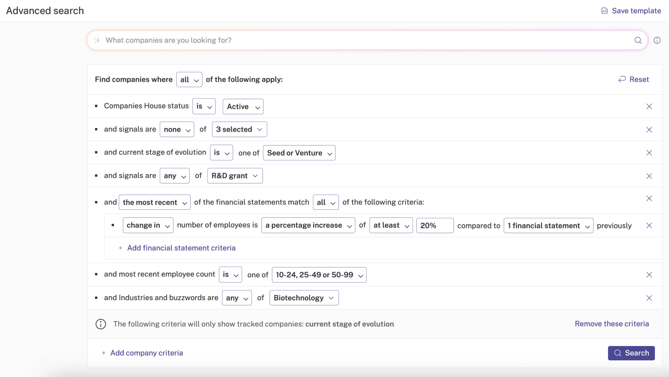Expand the Seed or Venture dropdown
Screen dimensions: 669x377
(x=299, y=153)
